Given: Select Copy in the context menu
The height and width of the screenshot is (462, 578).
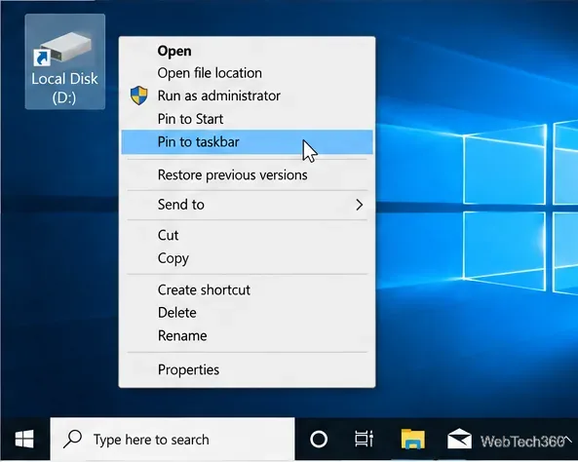Looking at the screenshot, I should [x=247, y=258].
